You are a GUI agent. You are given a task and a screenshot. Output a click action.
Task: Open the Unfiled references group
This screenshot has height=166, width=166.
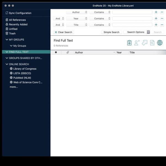(11, 29)
